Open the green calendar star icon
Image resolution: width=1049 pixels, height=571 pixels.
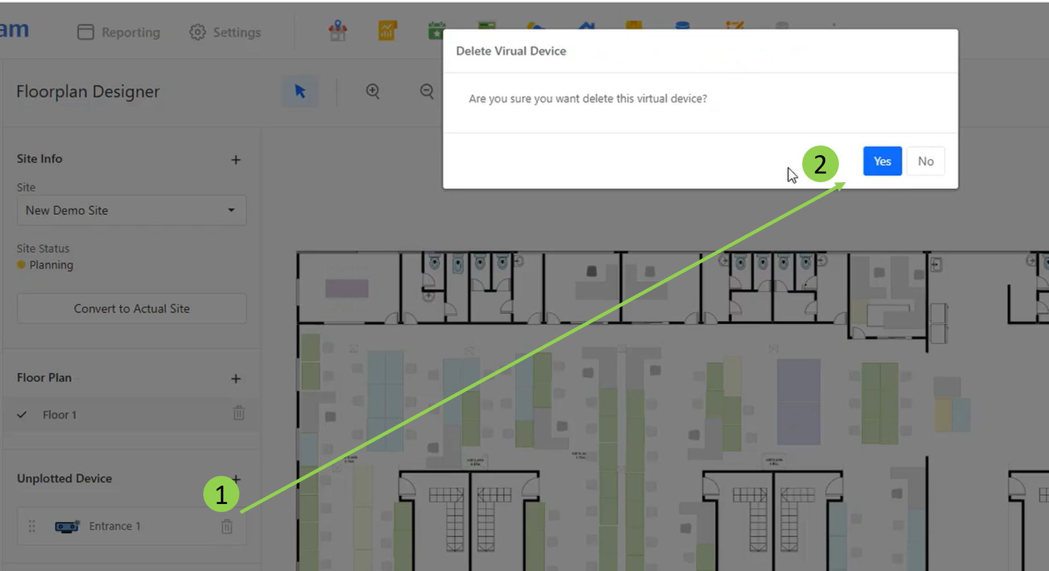click(436, 31)
